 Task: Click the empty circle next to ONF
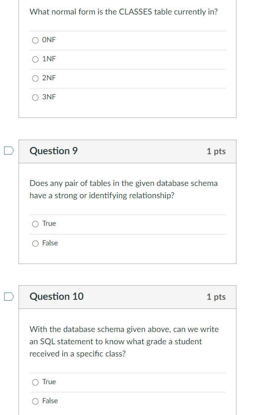click(35, 40)
